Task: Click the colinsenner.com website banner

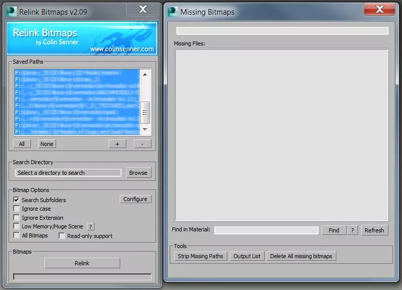Action: tap(82, 38)
